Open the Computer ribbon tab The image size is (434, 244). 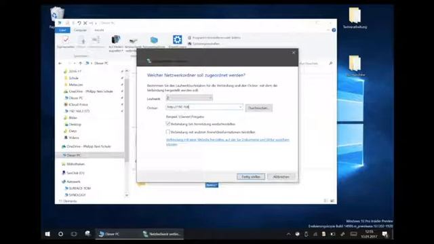[x=80, y=30]
